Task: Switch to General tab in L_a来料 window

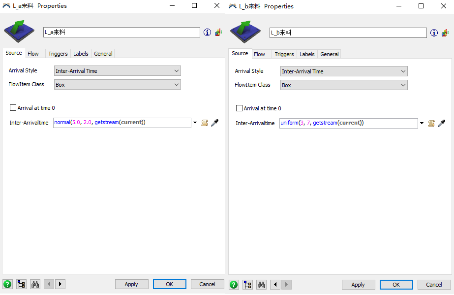Action: coord(103,54)
